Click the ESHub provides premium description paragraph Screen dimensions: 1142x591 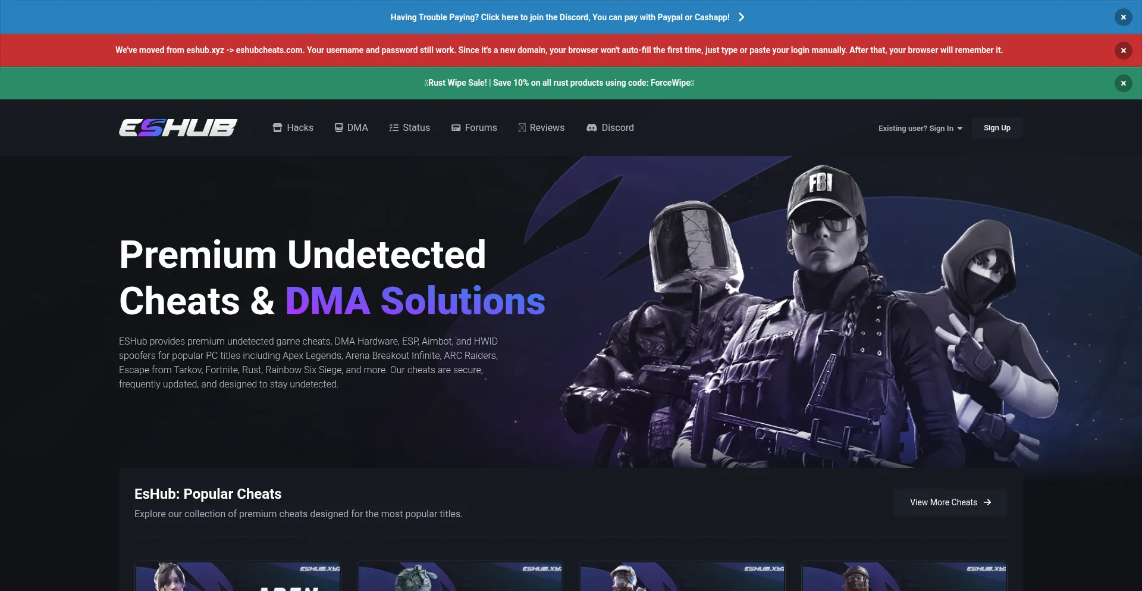309,363
